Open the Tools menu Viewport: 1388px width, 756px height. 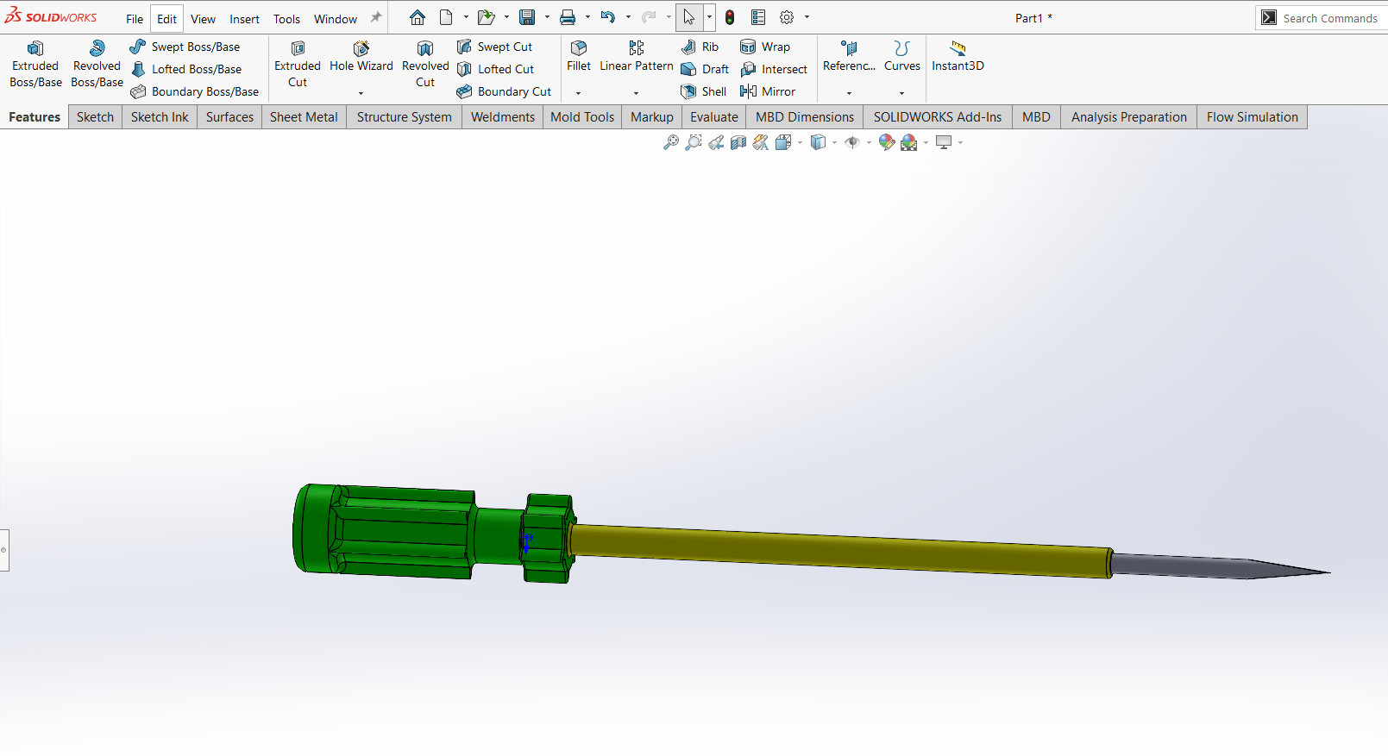[286, 19]
